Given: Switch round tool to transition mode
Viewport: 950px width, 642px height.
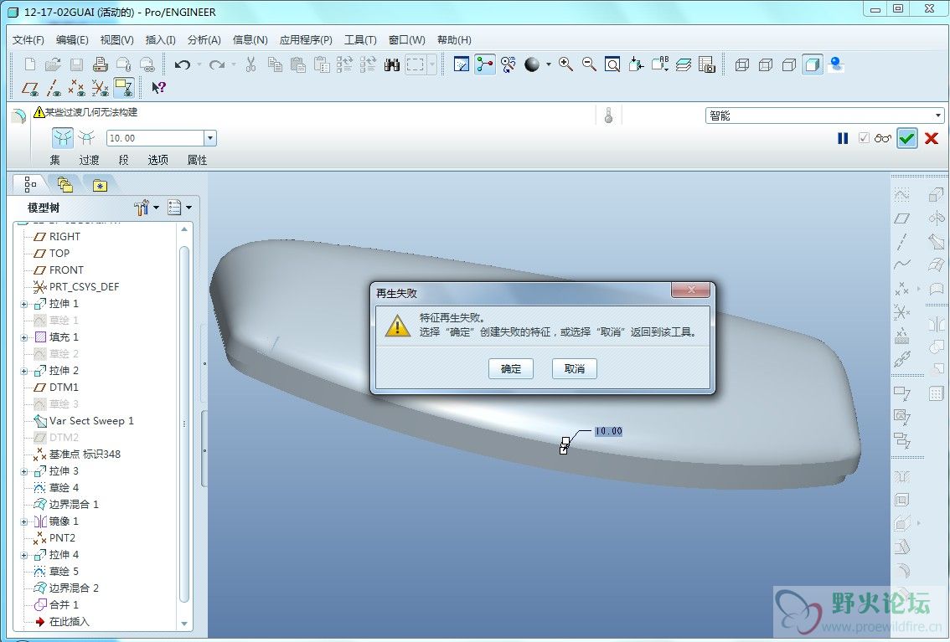Looking at the screenshot, I should point(86,138).
